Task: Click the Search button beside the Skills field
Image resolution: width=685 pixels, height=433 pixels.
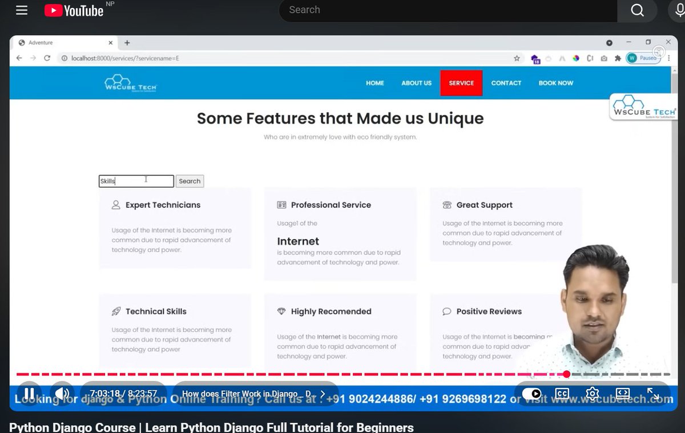Action: 190,181
